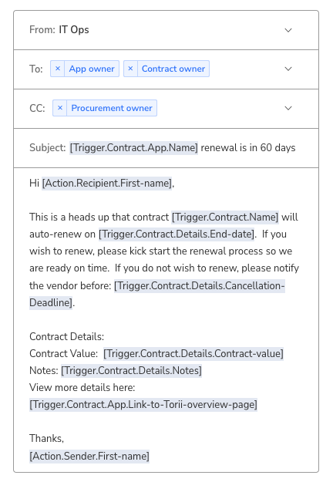Click the Trigger.Contract.Name token in body
333x482 pixels.
[225, 217]
